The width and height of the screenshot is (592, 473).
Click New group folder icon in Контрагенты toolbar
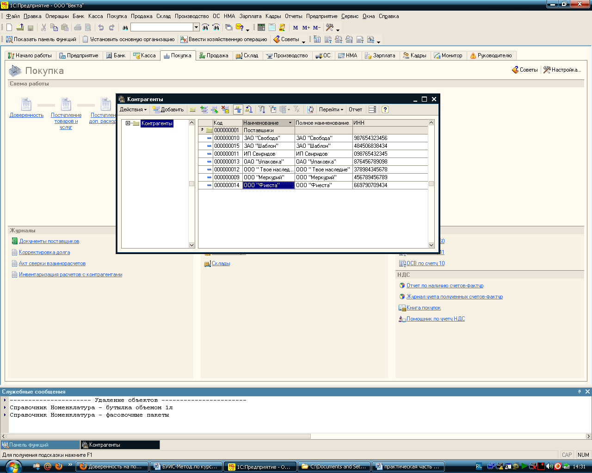(192, 109)
